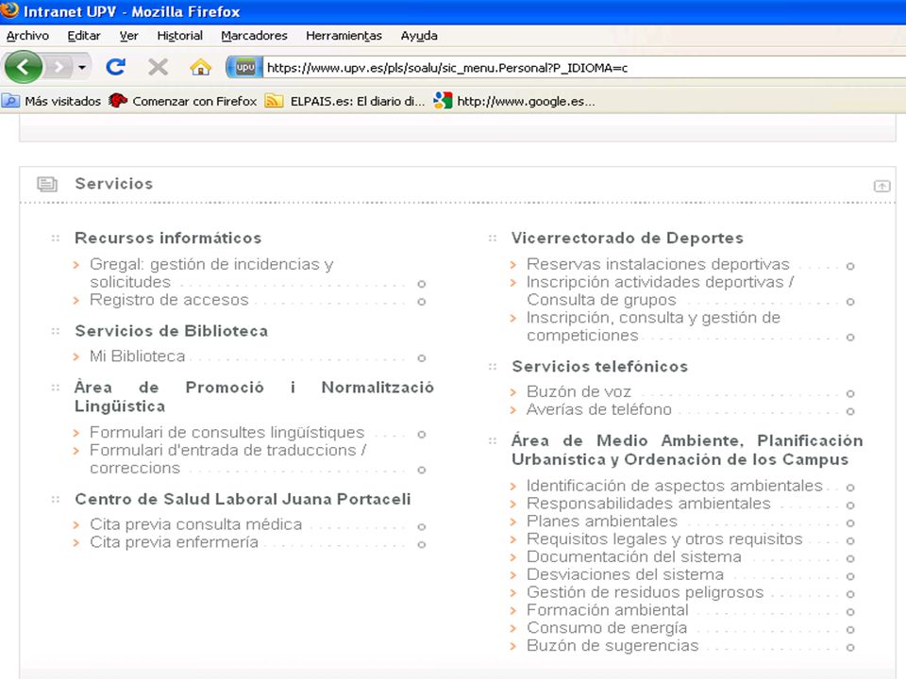Open Gregal: gestión de incidencias y solicitudes
Screen dimensions: 906x679
pyautogui.click(x=211, y=273)
